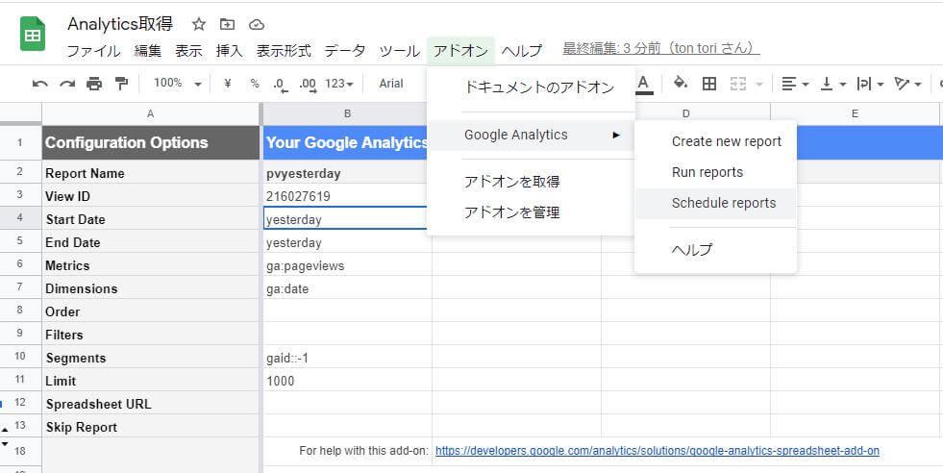
Task: Decrease decimal places
Action: [x=281, y=85]
